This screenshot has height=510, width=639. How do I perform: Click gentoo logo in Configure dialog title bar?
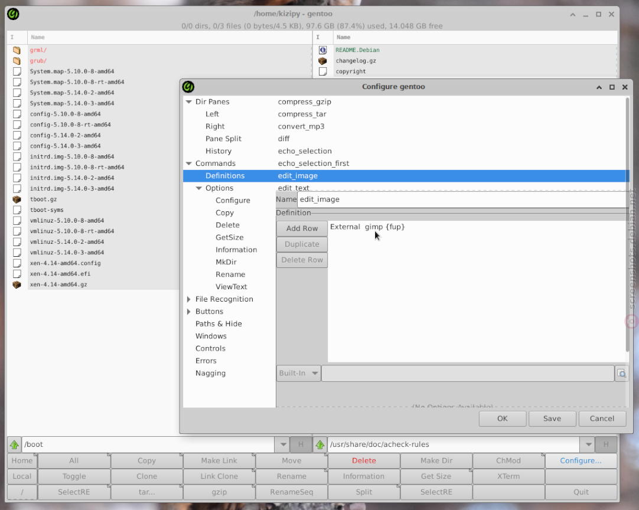click(188, 87)
